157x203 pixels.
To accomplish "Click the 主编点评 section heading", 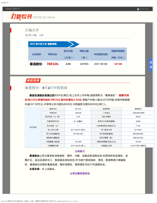I will click(x=32, y=30).
